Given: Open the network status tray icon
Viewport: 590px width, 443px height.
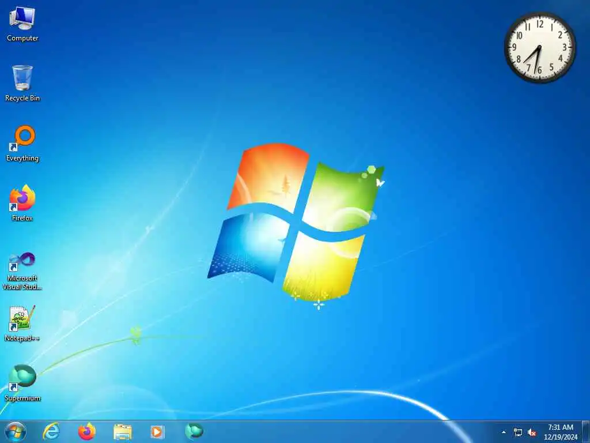Looking at the screenshot, I should click(x=518, y=433).
